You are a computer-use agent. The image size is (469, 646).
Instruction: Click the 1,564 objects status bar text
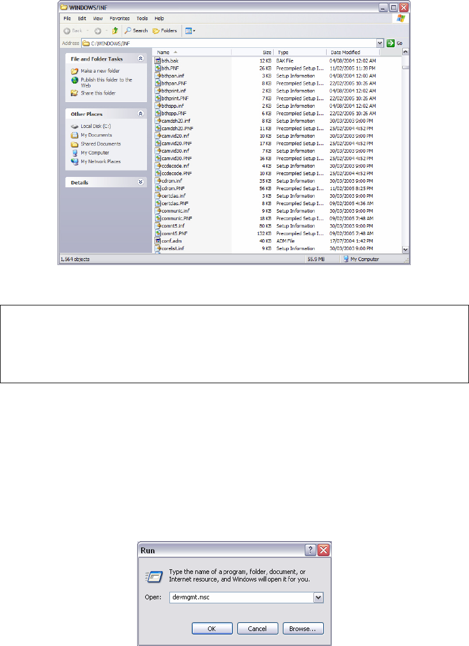coord(75,259)
